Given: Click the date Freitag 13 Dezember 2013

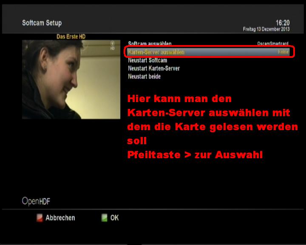Looking at the screenshot, I should [266, 29].
